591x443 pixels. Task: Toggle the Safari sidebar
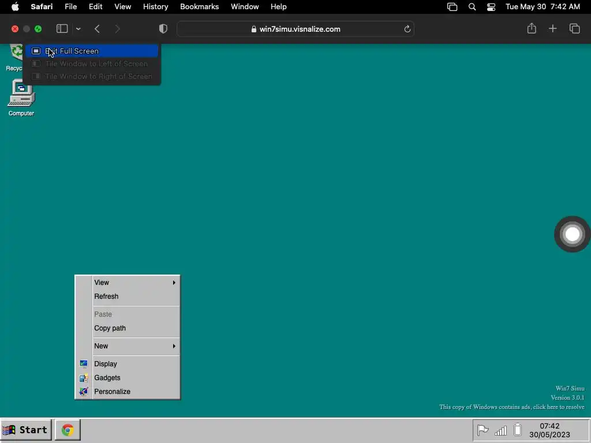(62, 29)
